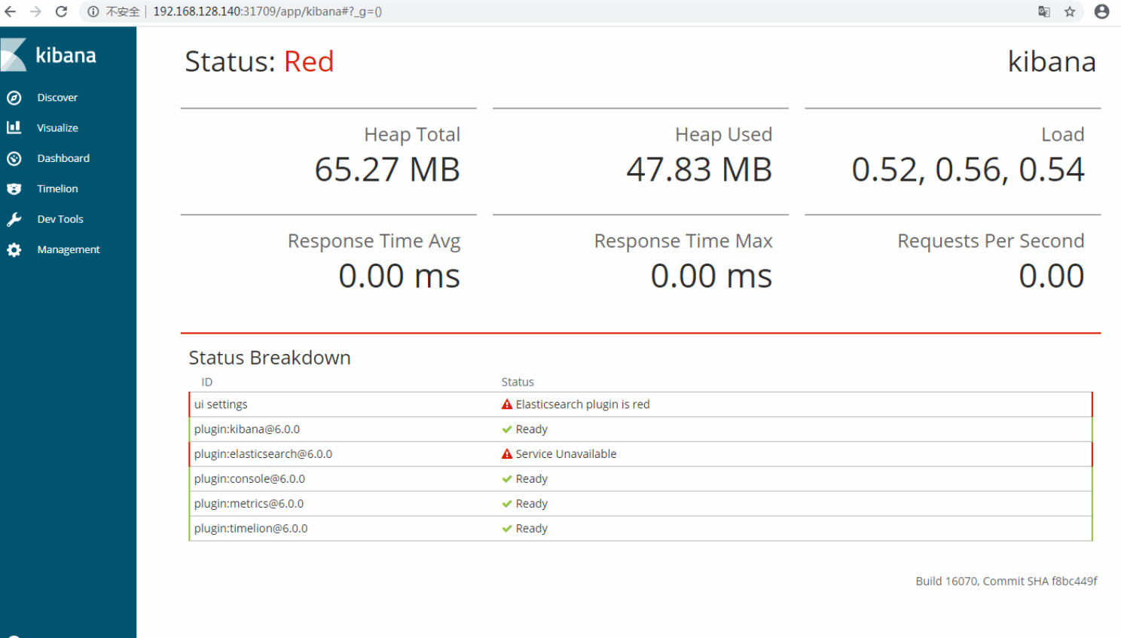Click warning icon in ui settings row
Image resolution: width=1121 pixels, height=638 pixels.
[x=507, y=404]
